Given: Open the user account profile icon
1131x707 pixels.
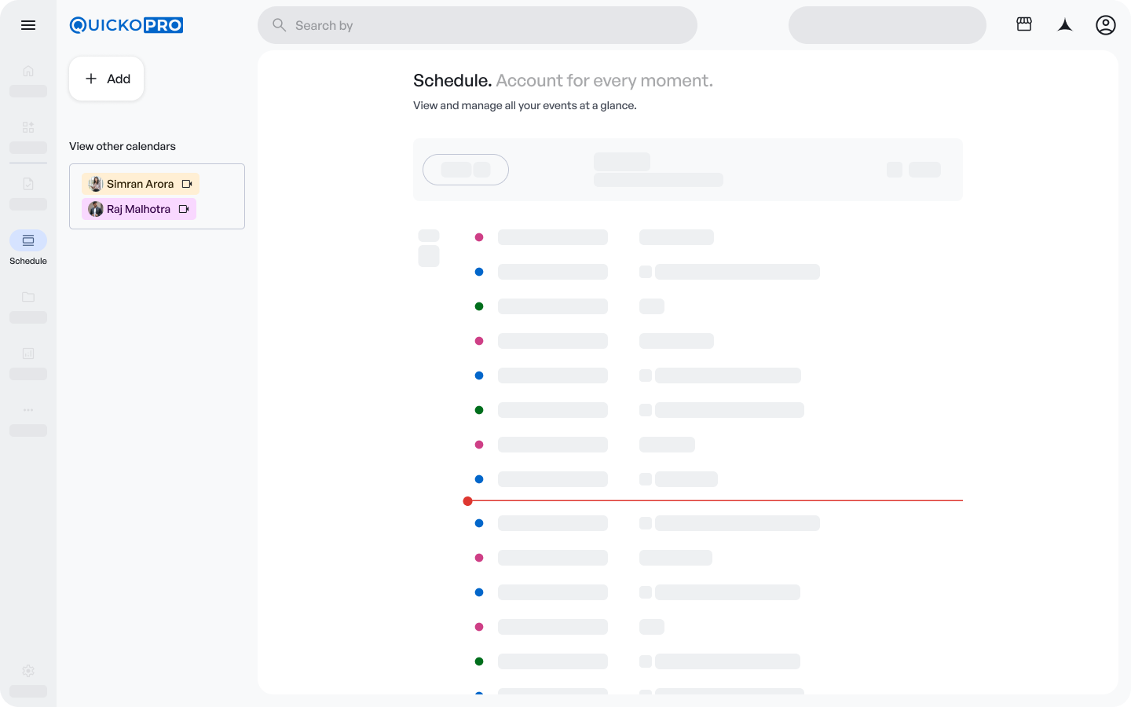Looking at the screenshot, I should [x=1105, y=25].
